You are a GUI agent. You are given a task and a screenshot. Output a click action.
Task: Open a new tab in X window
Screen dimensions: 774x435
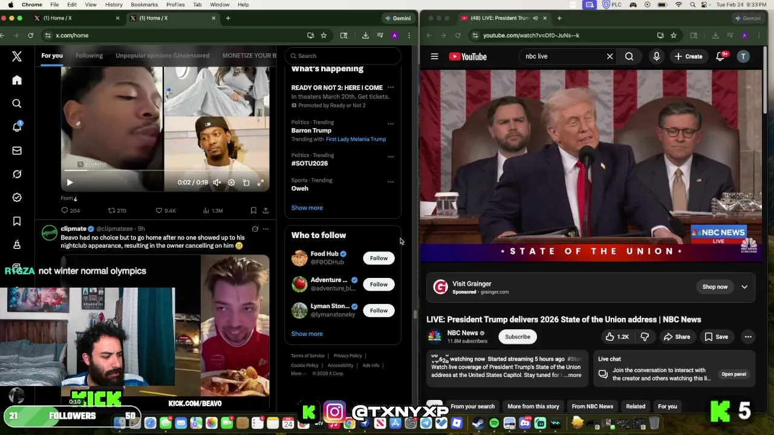(228, 18)
